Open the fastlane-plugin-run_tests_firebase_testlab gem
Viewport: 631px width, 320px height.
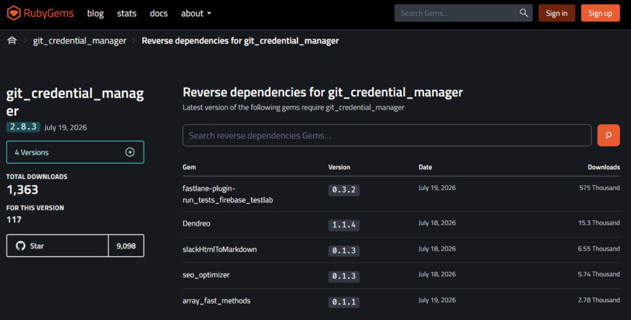(228, 194)
